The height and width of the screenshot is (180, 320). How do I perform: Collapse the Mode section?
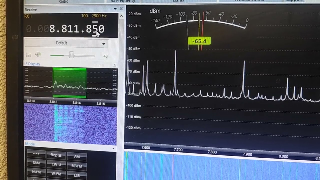pos(113,148)
